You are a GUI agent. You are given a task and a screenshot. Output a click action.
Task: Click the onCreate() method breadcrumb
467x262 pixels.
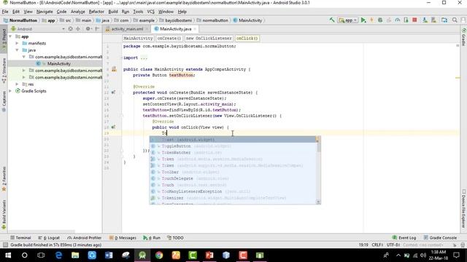pyautogui.click(x=169, y=39)
